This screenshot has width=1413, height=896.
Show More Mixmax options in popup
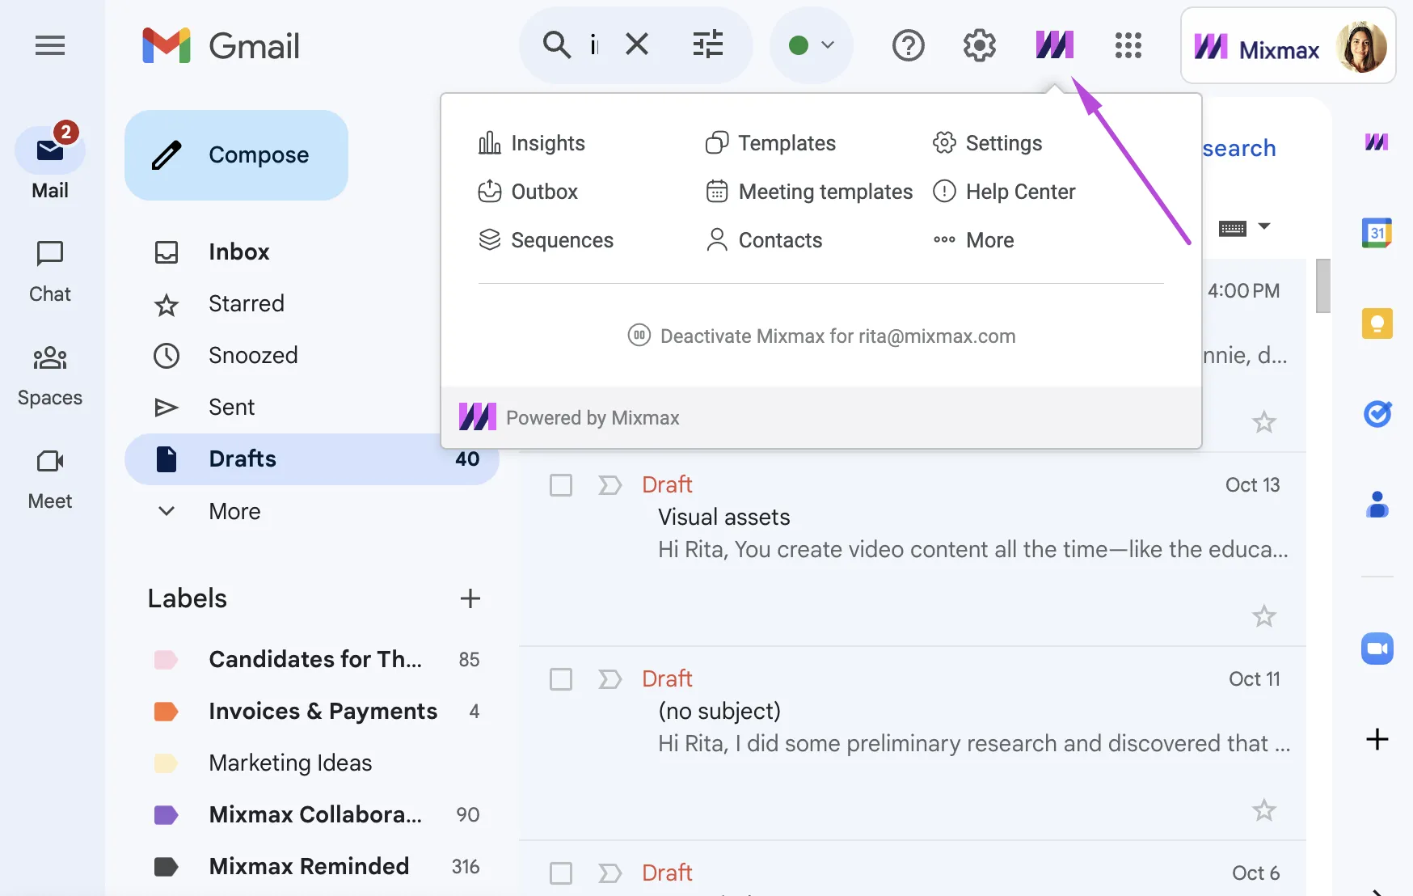click(973, 240)
